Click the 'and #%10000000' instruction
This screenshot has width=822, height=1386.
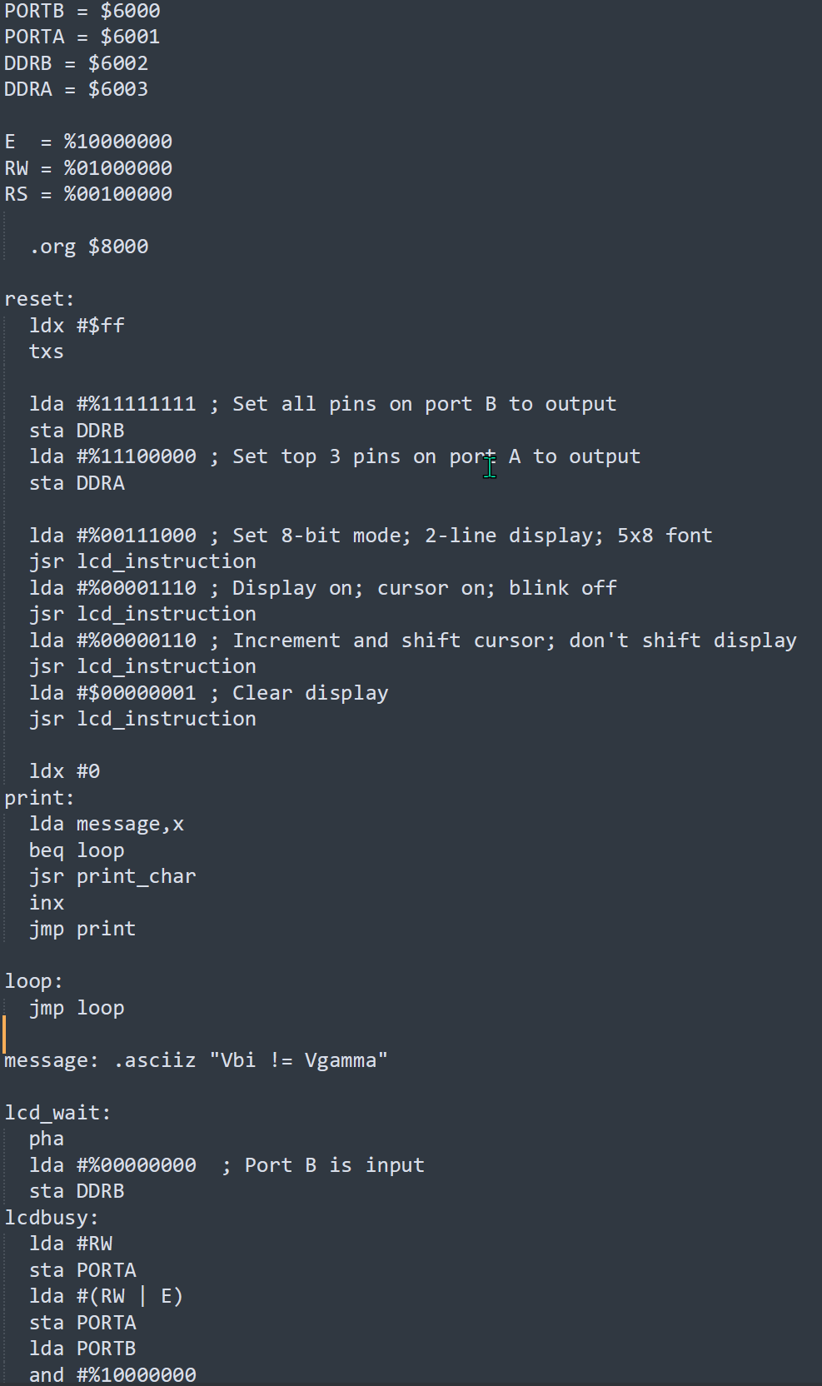tap(112, 1374)
